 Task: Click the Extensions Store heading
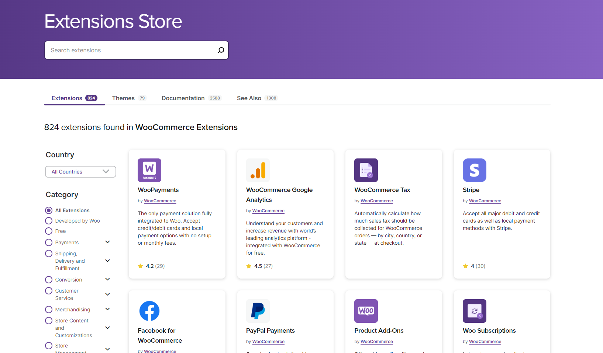click(x=113, y=21)
